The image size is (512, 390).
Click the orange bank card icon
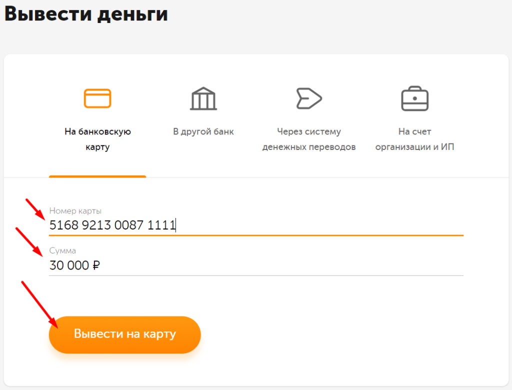click(97, 98)
